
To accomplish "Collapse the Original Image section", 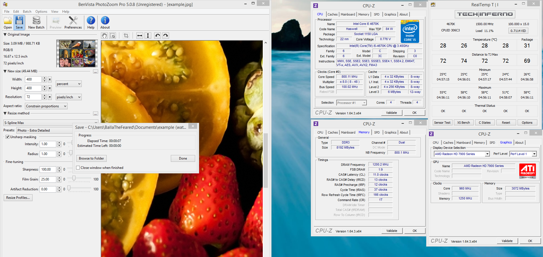I will click(x=5, y=34).
